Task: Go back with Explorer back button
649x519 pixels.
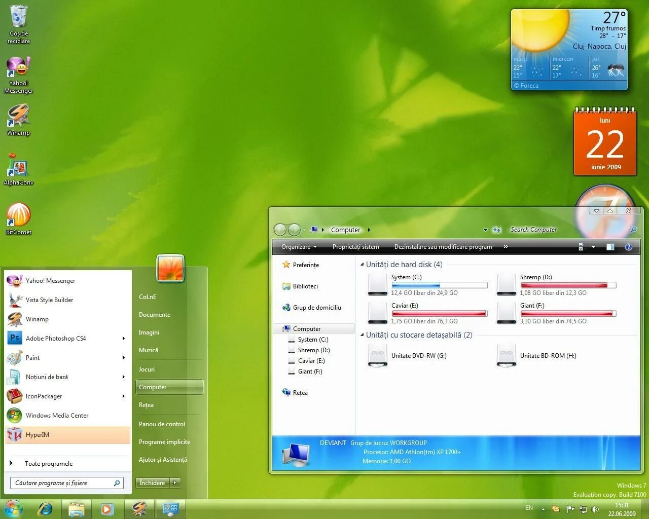Action: click(x=280, y=230)
